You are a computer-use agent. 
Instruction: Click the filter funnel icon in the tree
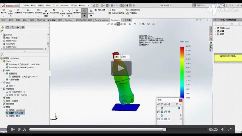(2, 55)
